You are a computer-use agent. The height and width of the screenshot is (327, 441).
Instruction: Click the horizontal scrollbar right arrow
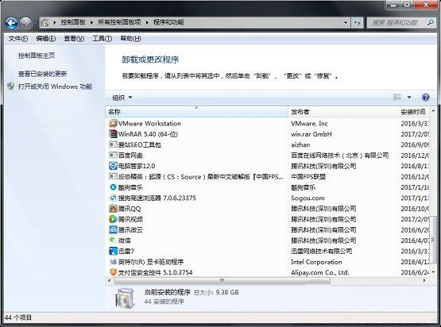[424, 280]
